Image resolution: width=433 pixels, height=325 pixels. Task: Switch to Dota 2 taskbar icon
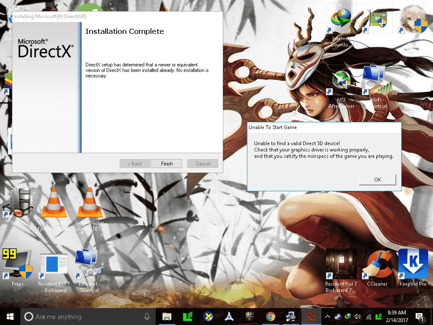pyautogui.click(x=312, y=317)
